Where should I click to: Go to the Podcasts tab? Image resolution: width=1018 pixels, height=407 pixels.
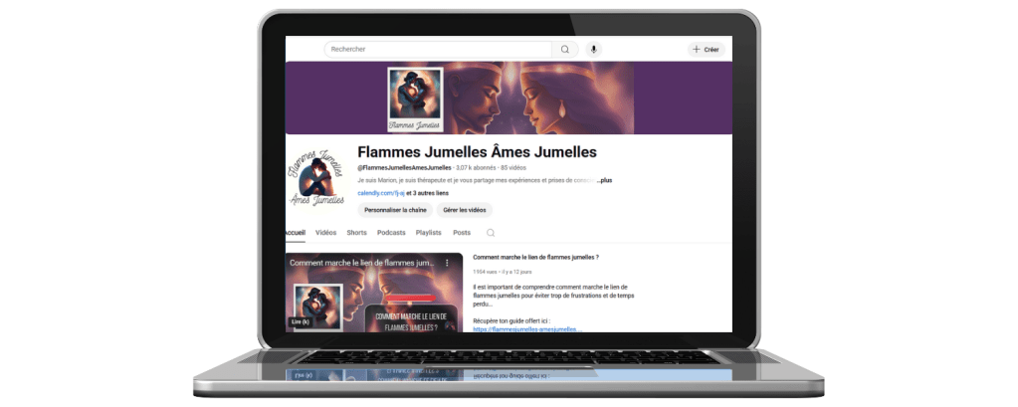click(x=391, y=232)
